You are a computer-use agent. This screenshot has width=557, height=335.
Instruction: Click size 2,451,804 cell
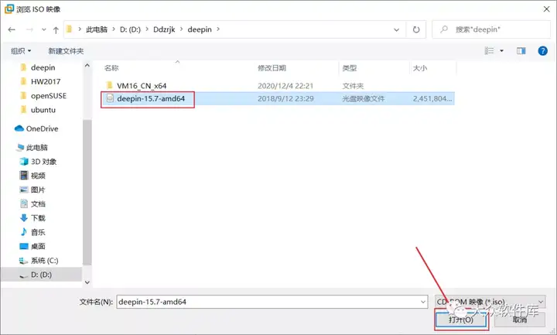click(x=432, y=99)
